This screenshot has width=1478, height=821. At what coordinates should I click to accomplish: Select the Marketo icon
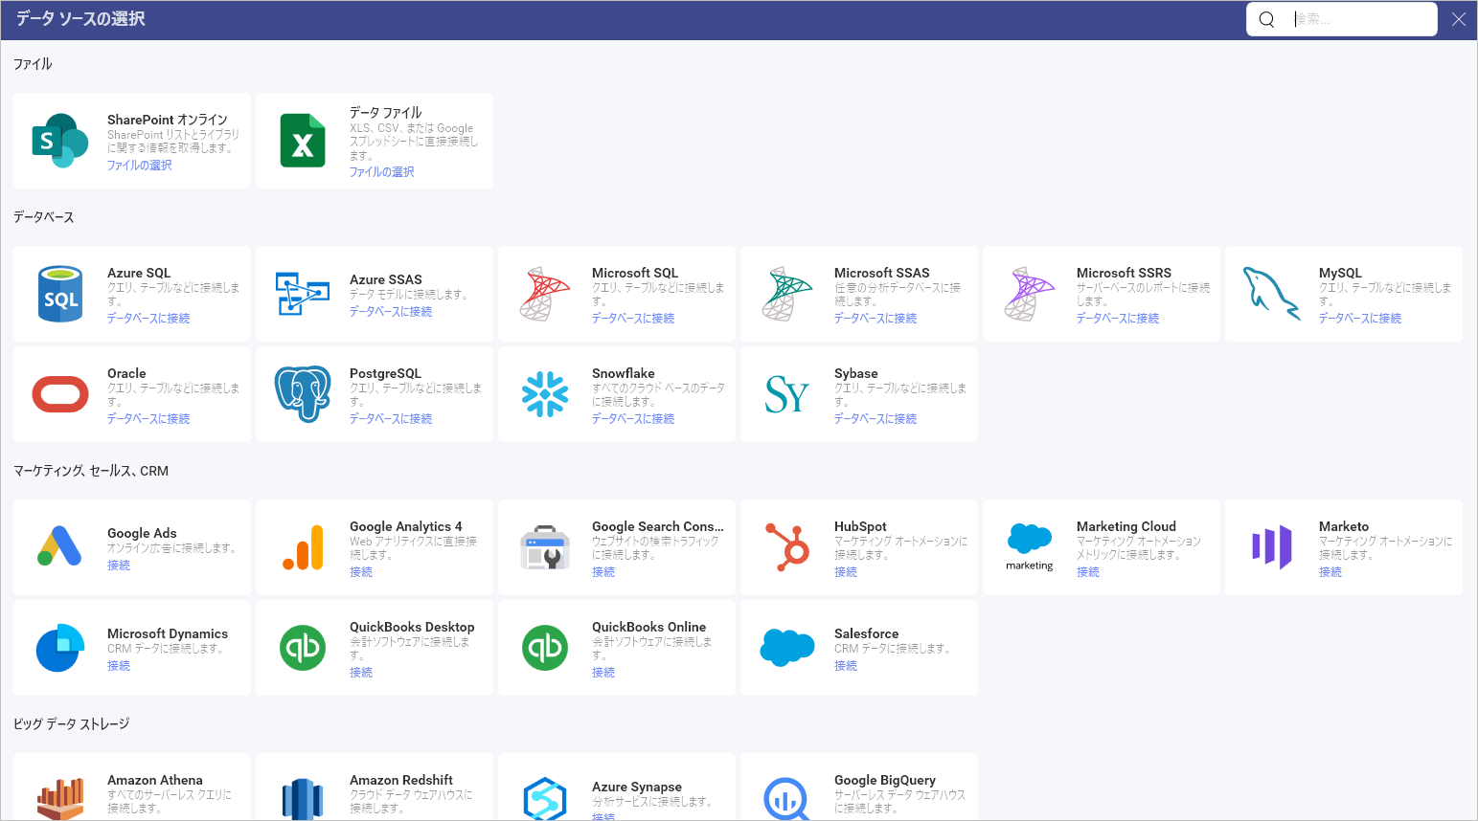(1272, 547)
